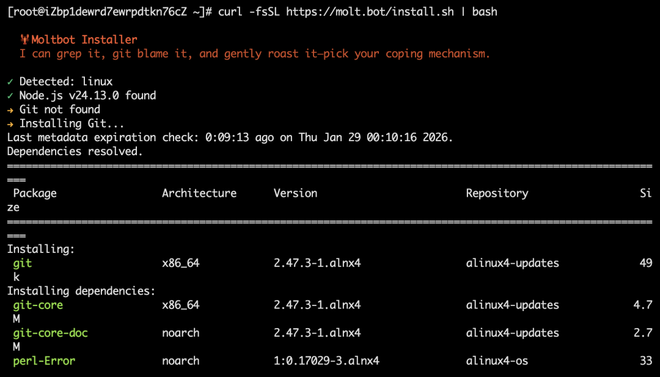Click the "Architecture" column header
The height and width of the screenshot is (377, 660).
point(199,193)
